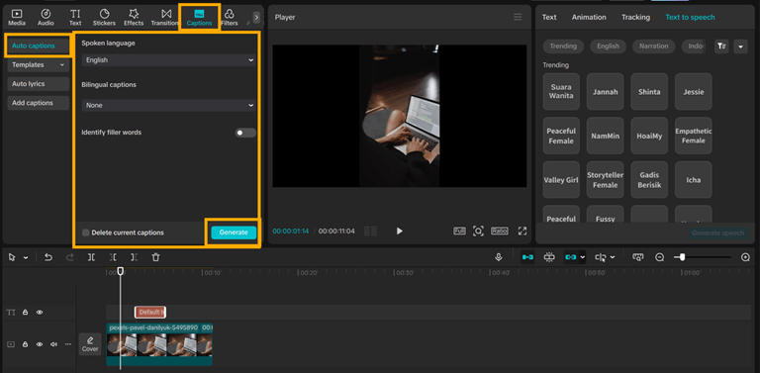Choose Add captions
Image resolution: width=760 pixels, height=373 pixels.
[39, 103]
